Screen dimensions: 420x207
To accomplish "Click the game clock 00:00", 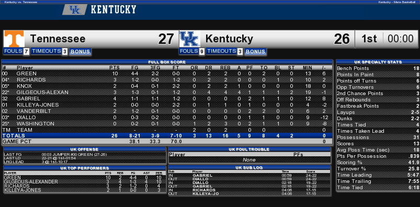I will click(401, 39).
